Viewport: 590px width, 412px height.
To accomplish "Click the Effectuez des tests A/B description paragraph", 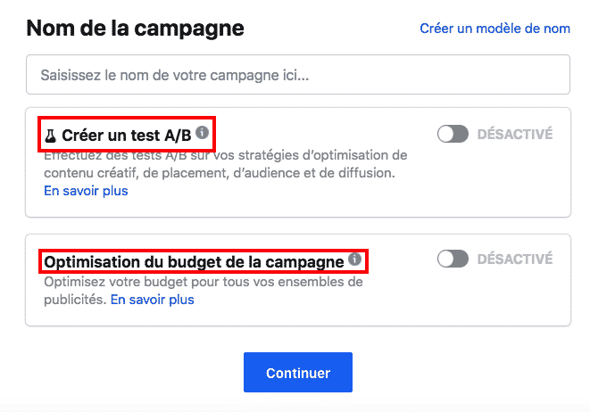I will (226, 164).
